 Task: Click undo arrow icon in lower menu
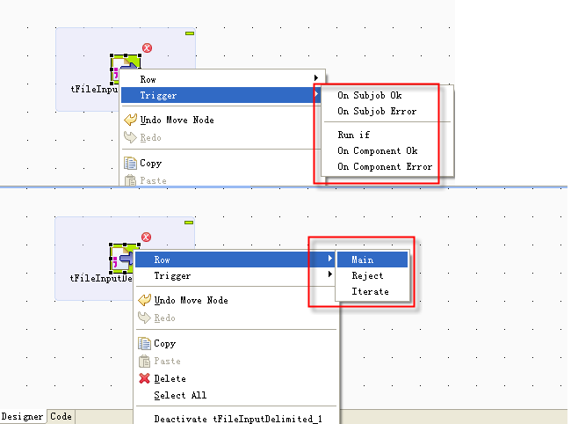point(145,300)
